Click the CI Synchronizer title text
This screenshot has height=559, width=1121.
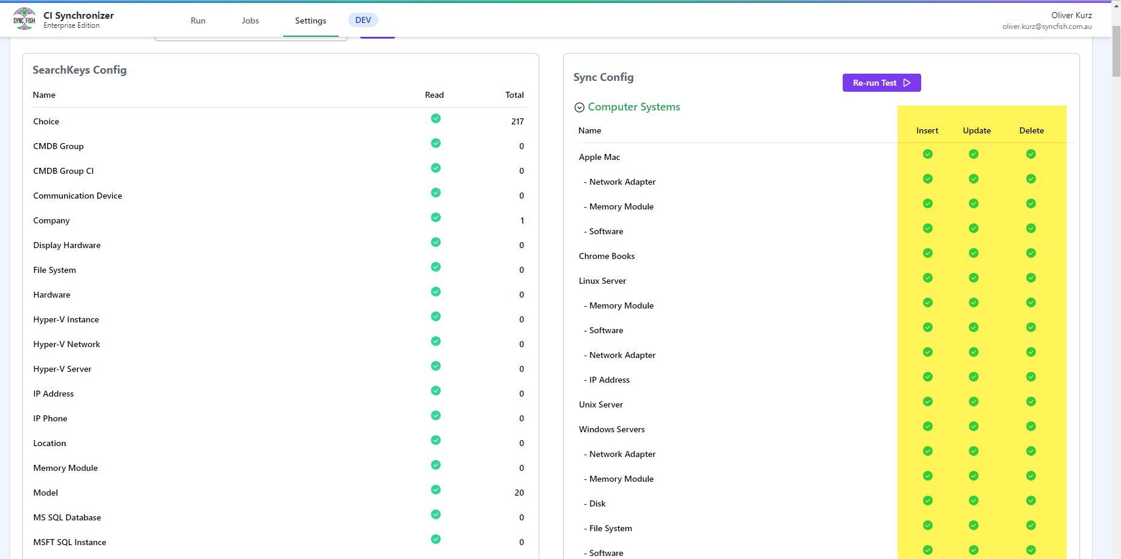(x=78, y=15)
